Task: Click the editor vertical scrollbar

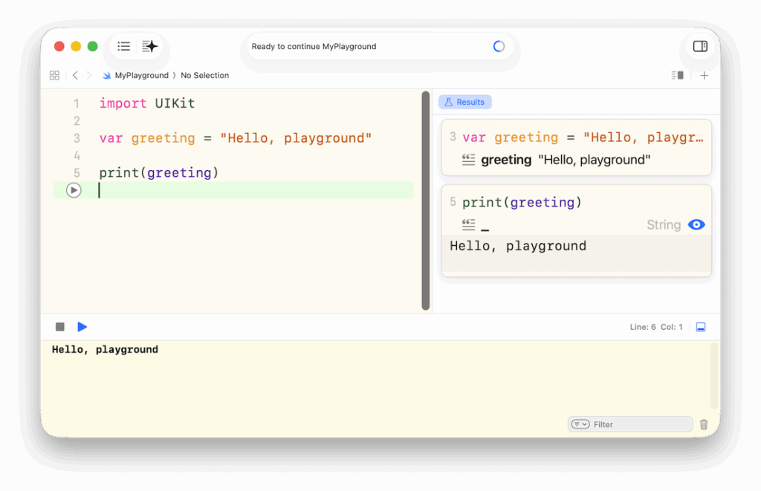Action: click(426, 201)
